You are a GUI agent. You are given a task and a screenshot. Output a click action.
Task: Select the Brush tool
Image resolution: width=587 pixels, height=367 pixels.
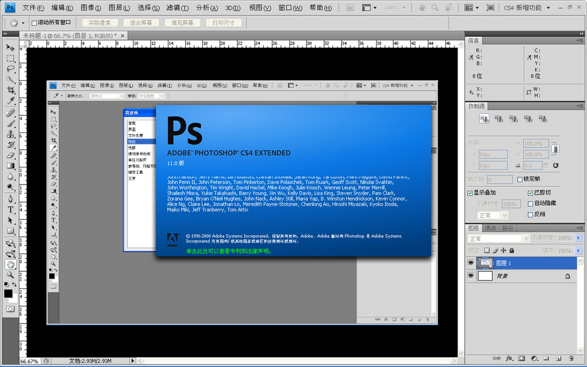point(10,124)
